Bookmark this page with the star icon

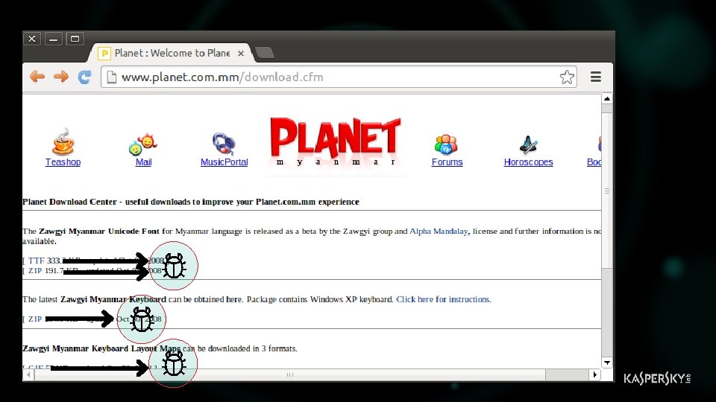tap(567, 77)
